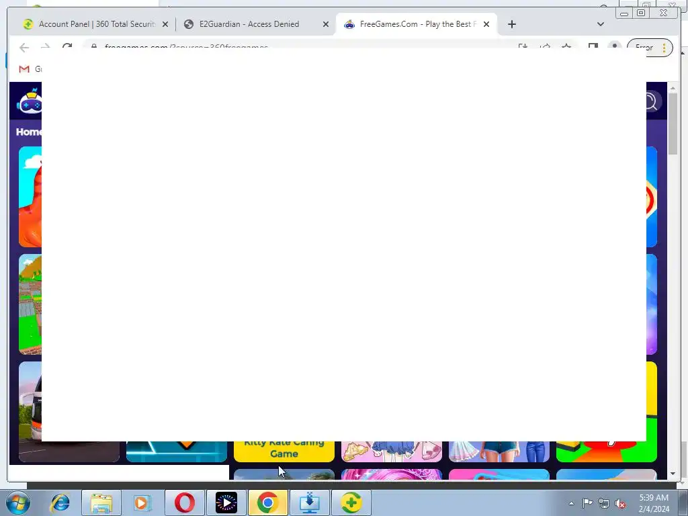688x516 pixels.
Task: Close the FreeGames.Com tab
Action: click(486, 25)
